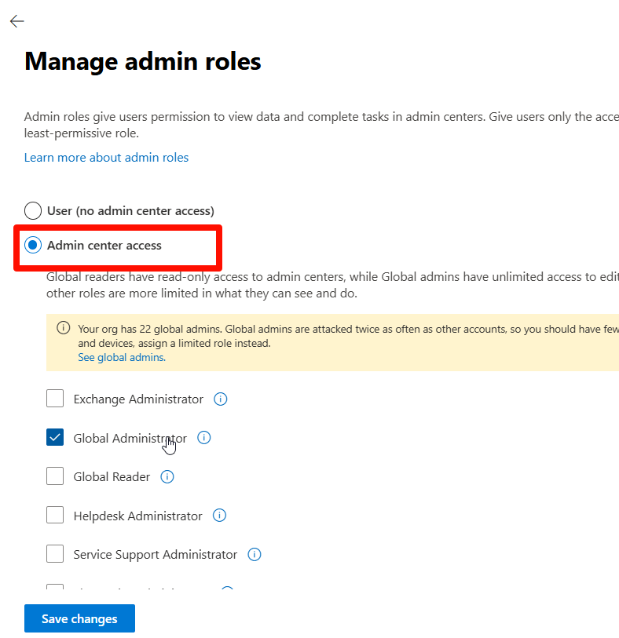619x638 pixels.
Task: Open info icon for Helpdesk Administrator
Action: click(219, 516)
